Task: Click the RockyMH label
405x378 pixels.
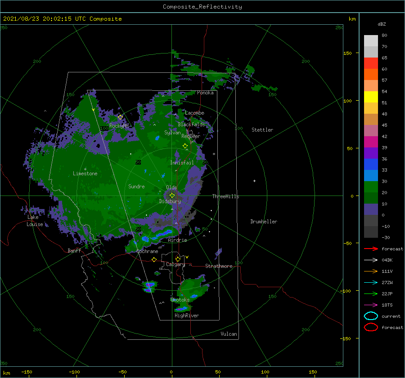Action: tap(119, 126)
